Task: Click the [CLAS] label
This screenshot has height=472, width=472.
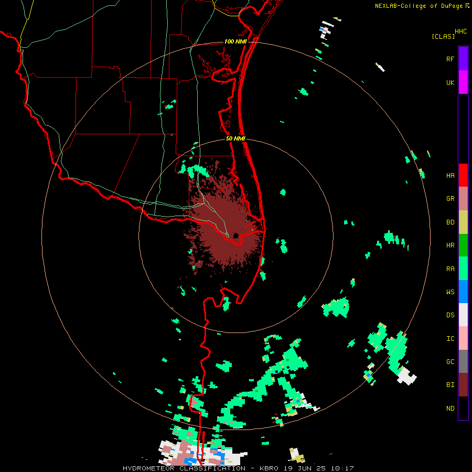Action: [x=443, y=37]
